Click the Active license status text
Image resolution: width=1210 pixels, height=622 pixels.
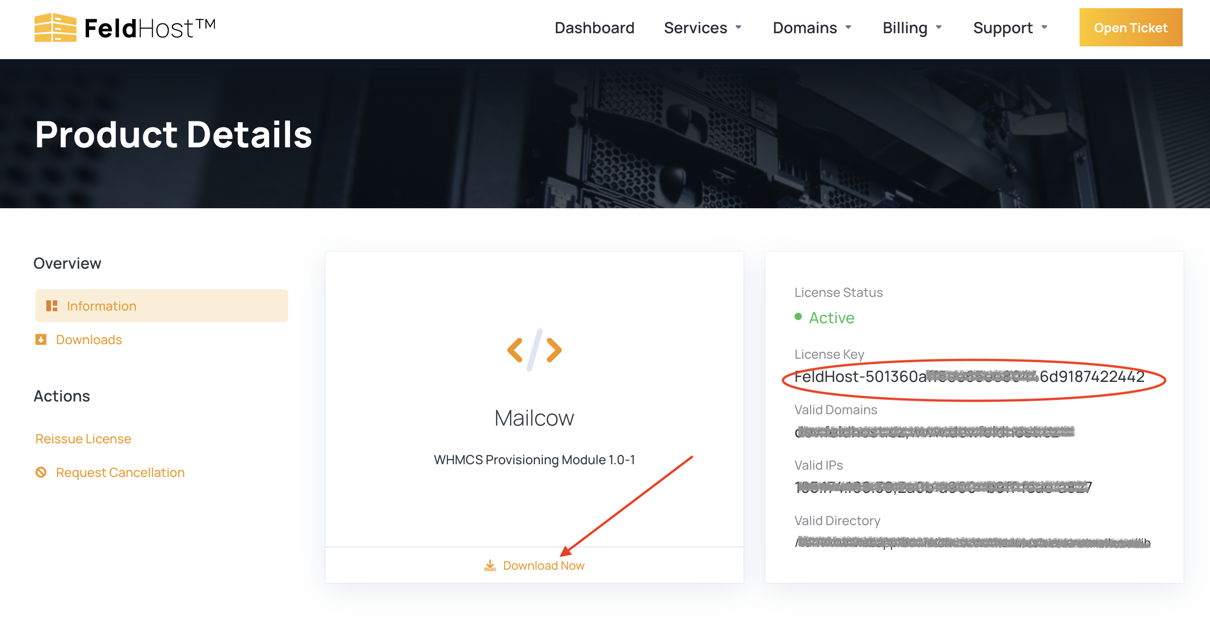(831, 318)
